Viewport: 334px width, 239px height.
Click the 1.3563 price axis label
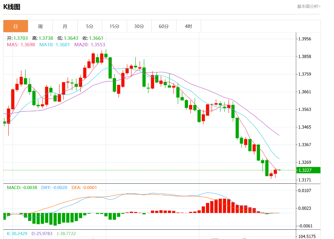(305, 109)
